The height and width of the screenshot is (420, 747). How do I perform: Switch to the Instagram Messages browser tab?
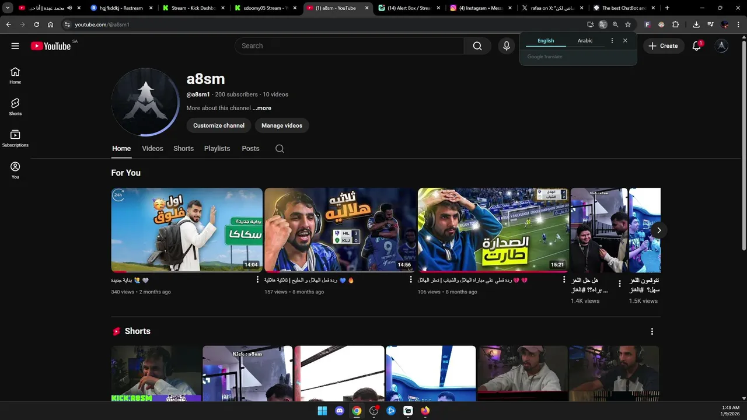click(481, 8)
